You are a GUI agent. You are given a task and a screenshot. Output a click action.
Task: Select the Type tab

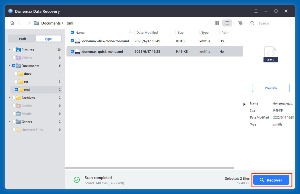[48, 38]
